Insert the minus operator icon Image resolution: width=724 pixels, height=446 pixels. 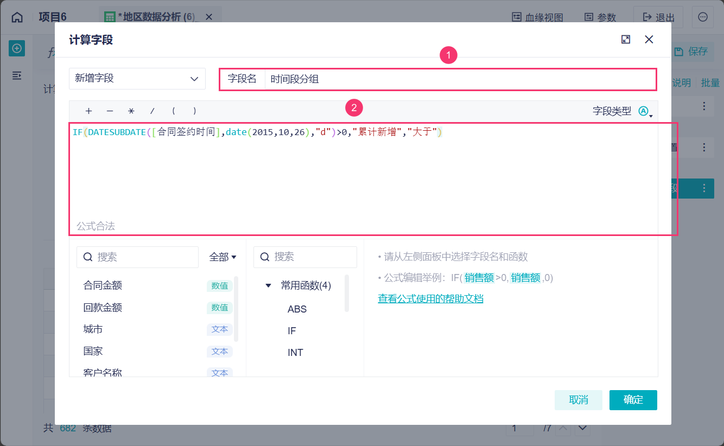tap(109, 111)
